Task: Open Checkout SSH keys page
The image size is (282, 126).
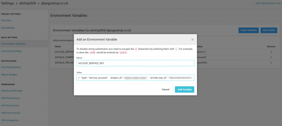Action: click(12, 91)
